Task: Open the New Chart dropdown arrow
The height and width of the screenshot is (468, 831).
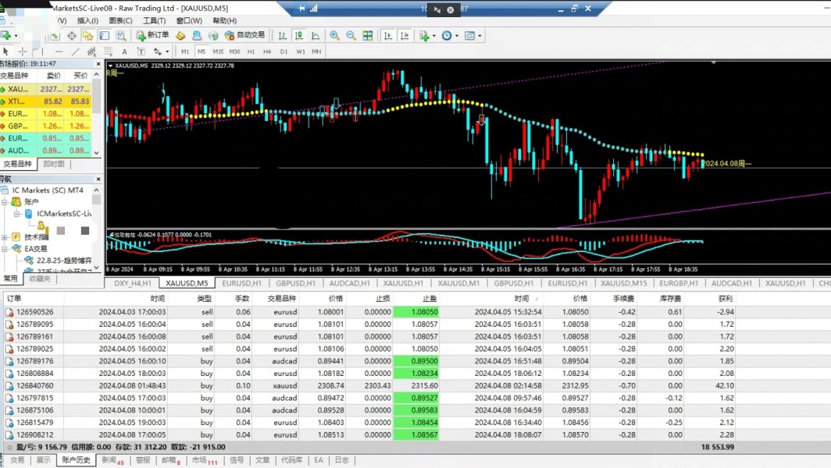Action: [x=16, y=36]
